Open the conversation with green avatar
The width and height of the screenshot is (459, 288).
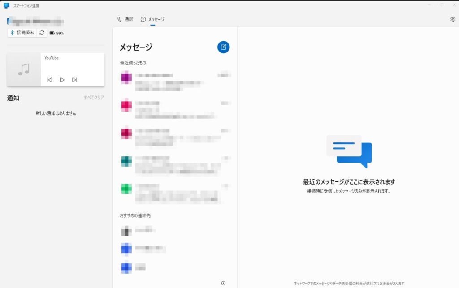tap(175, 192)
